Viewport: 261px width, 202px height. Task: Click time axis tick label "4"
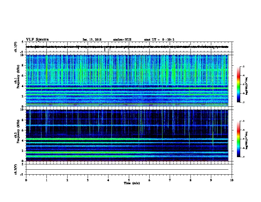108,180
